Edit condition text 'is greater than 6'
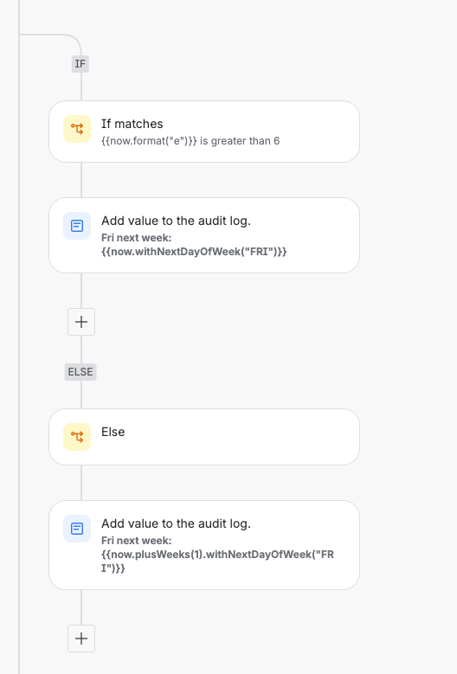Image resolution: width=457 pixels, height=674 pixels. point(240,141)
